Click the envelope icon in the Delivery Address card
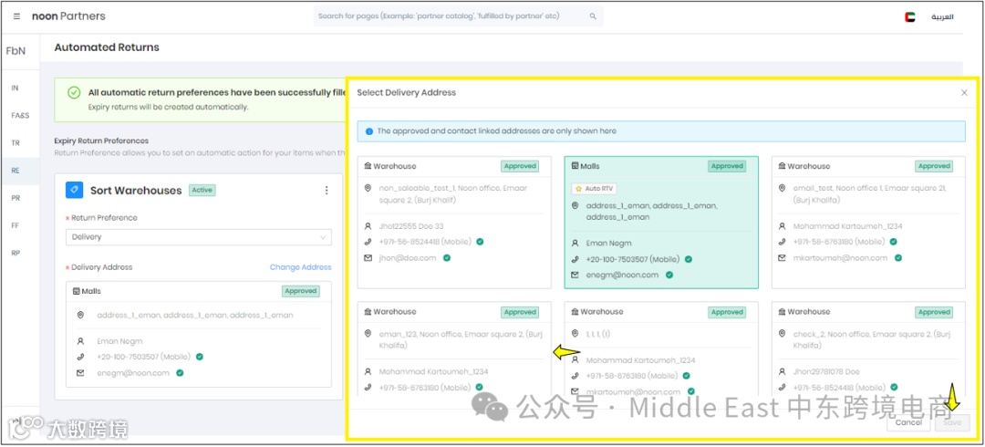This screenshot has height=447, width=985. (x=80, y=373)
